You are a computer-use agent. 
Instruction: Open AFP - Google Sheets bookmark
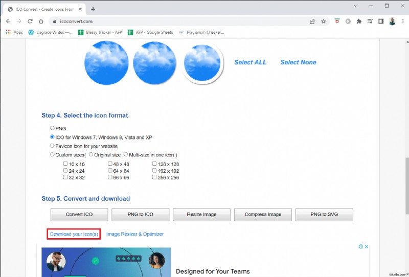point(150,32)
